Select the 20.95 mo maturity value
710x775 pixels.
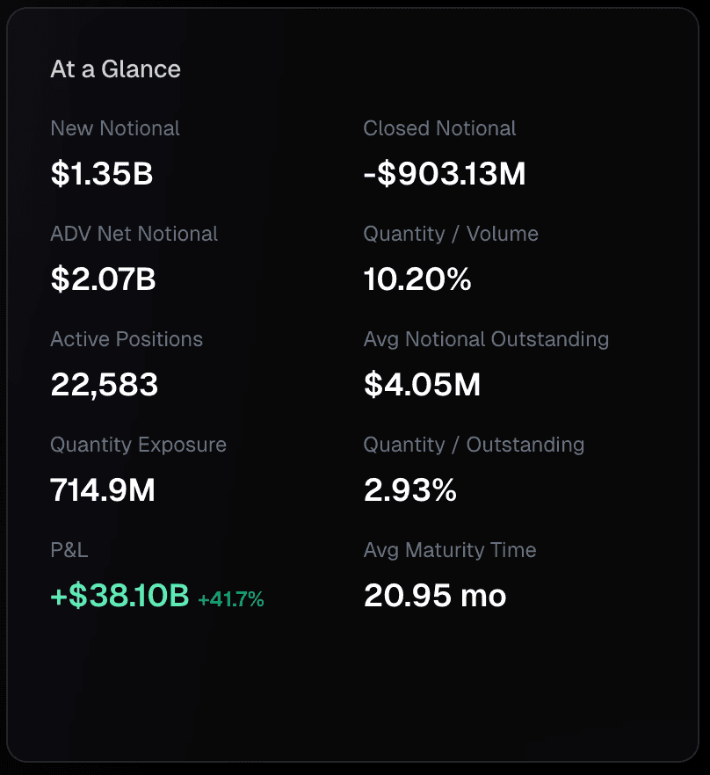click(x=435, y=596)
